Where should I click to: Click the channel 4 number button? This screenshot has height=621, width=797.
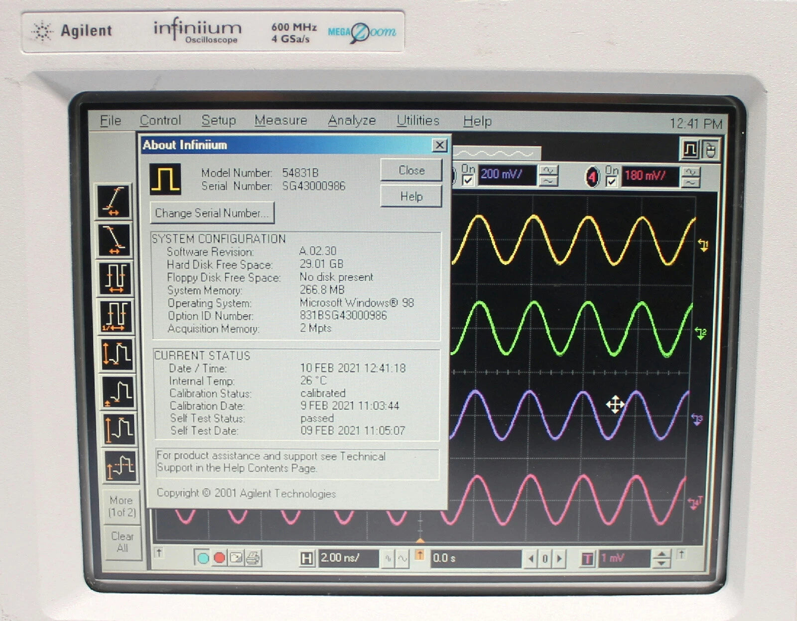[592, 177]
